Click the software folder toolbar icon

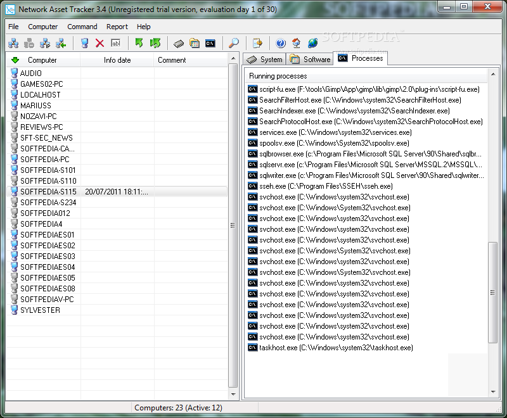coord(195,43)
